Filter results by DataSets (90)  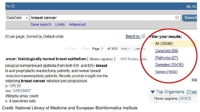(x=166, y=51)
